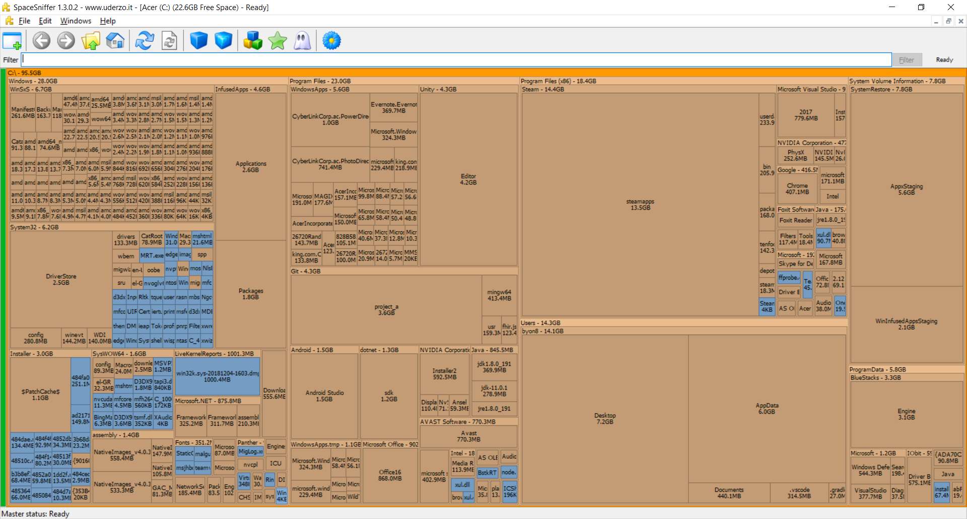Select the Downloaded 555.6MB block
This screenshot has width=967, height=519.
pos(274,394)
